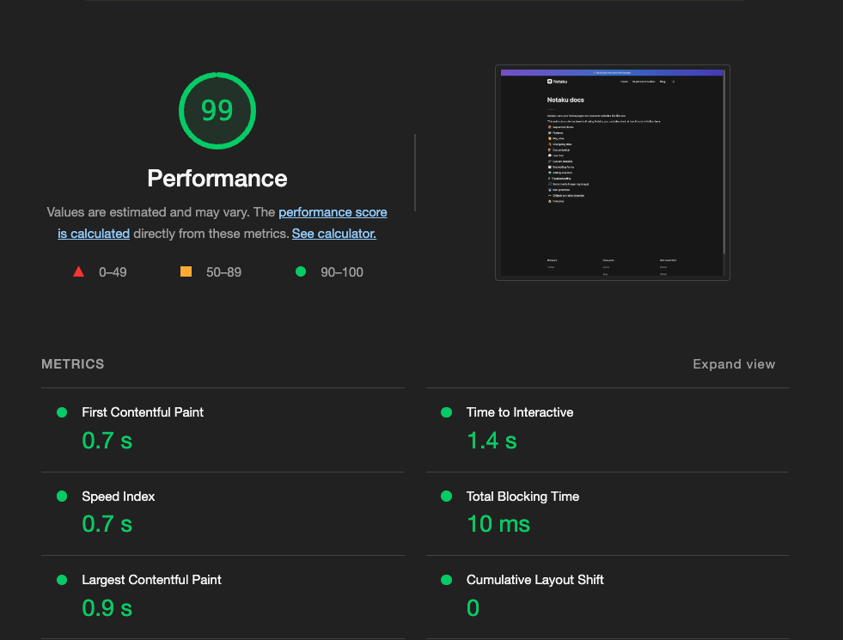843x640 pixels.
Task: Click the green dot beside First Contentful Paint
Action: coord(61,412)
